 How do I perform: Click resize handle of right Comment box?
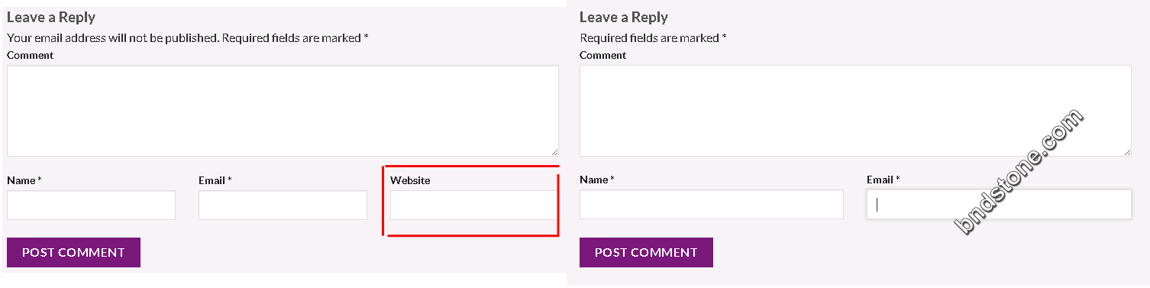pos(1127,152)
